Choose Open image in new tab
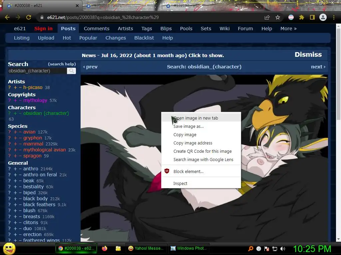 coord(201,118)
